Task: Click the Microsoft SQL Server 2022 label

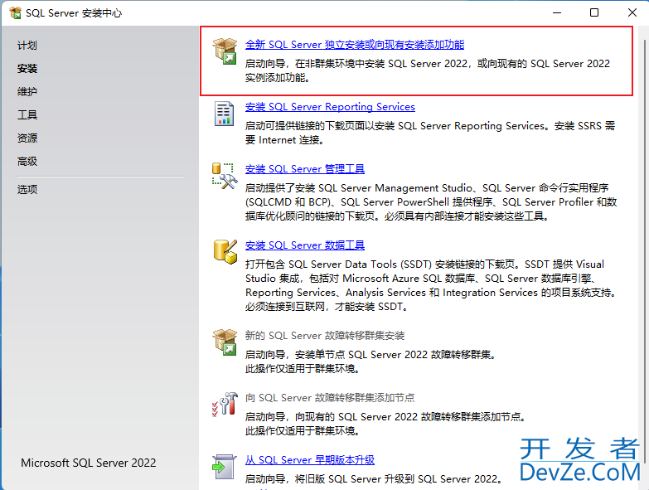Action: 89,463
